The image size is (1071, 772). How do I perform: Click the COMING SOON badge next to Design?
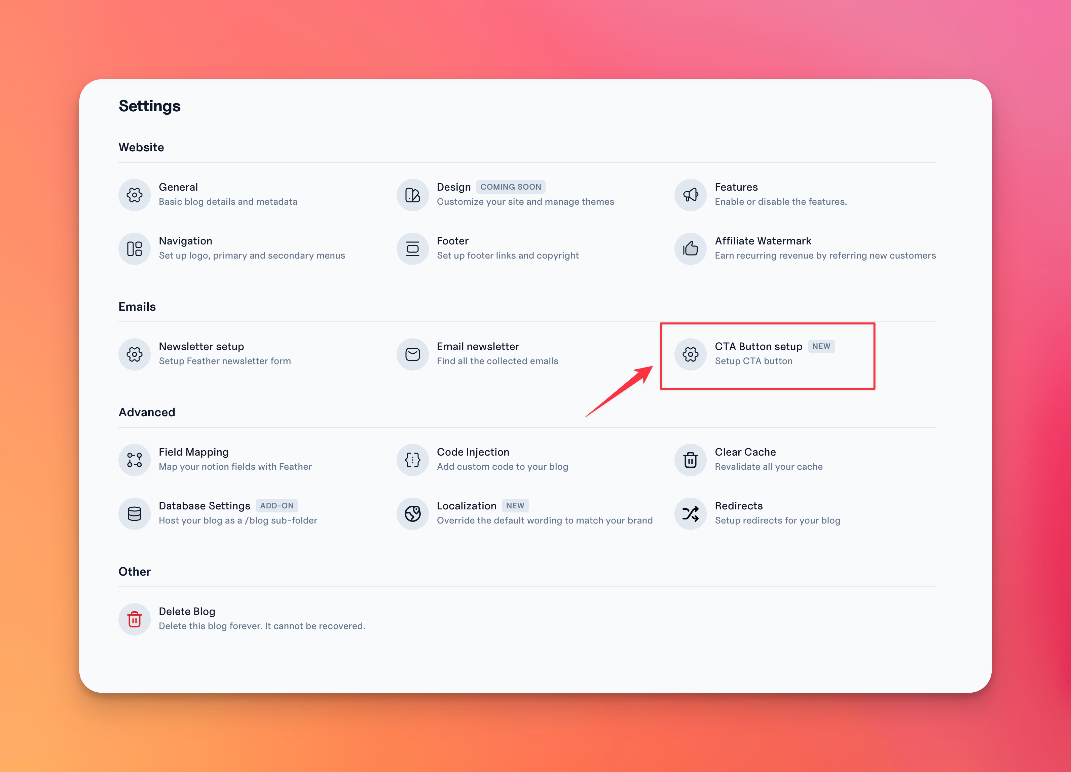510,187
